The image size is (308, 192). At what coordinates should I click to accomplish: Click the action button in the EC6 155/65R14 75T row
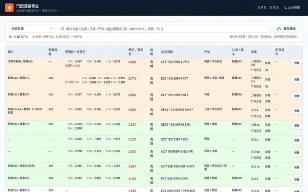(x=296, y=80)
